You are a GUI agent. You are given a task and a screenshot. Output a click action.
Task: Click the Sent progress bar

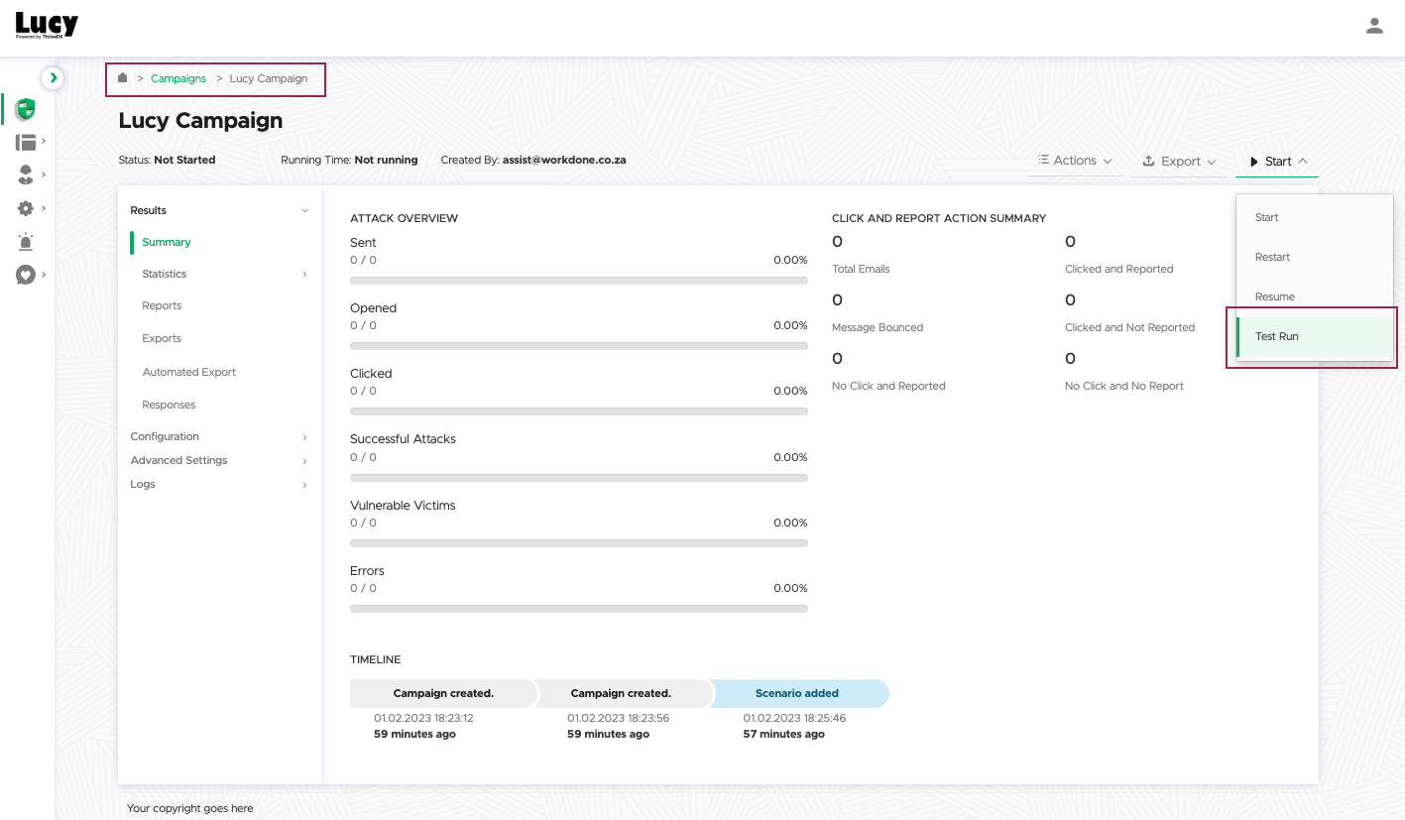[x=579, y=281]
